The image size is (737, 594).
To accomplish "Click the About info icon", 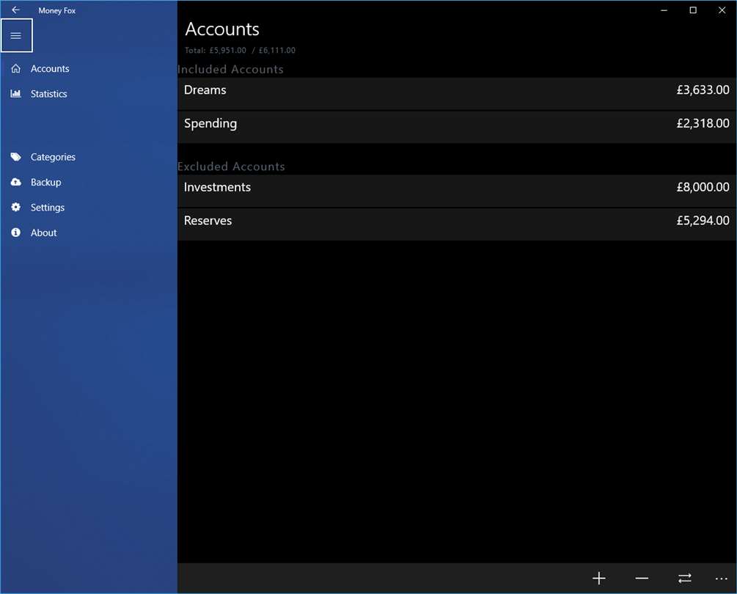I will click(x=15, y=232).
